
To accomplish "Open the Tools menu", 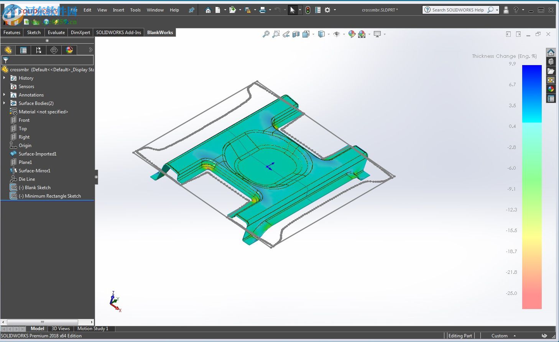I will click(x=135, y=10).
